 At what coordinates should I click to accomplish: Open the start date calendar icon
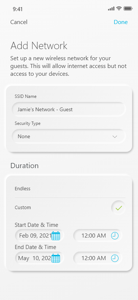pyautogui.click(x=56, y=236)
